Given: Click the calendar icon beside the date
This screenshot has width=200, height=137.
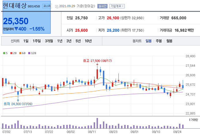Looking at the screenshot, I should [x=57, y=7].
